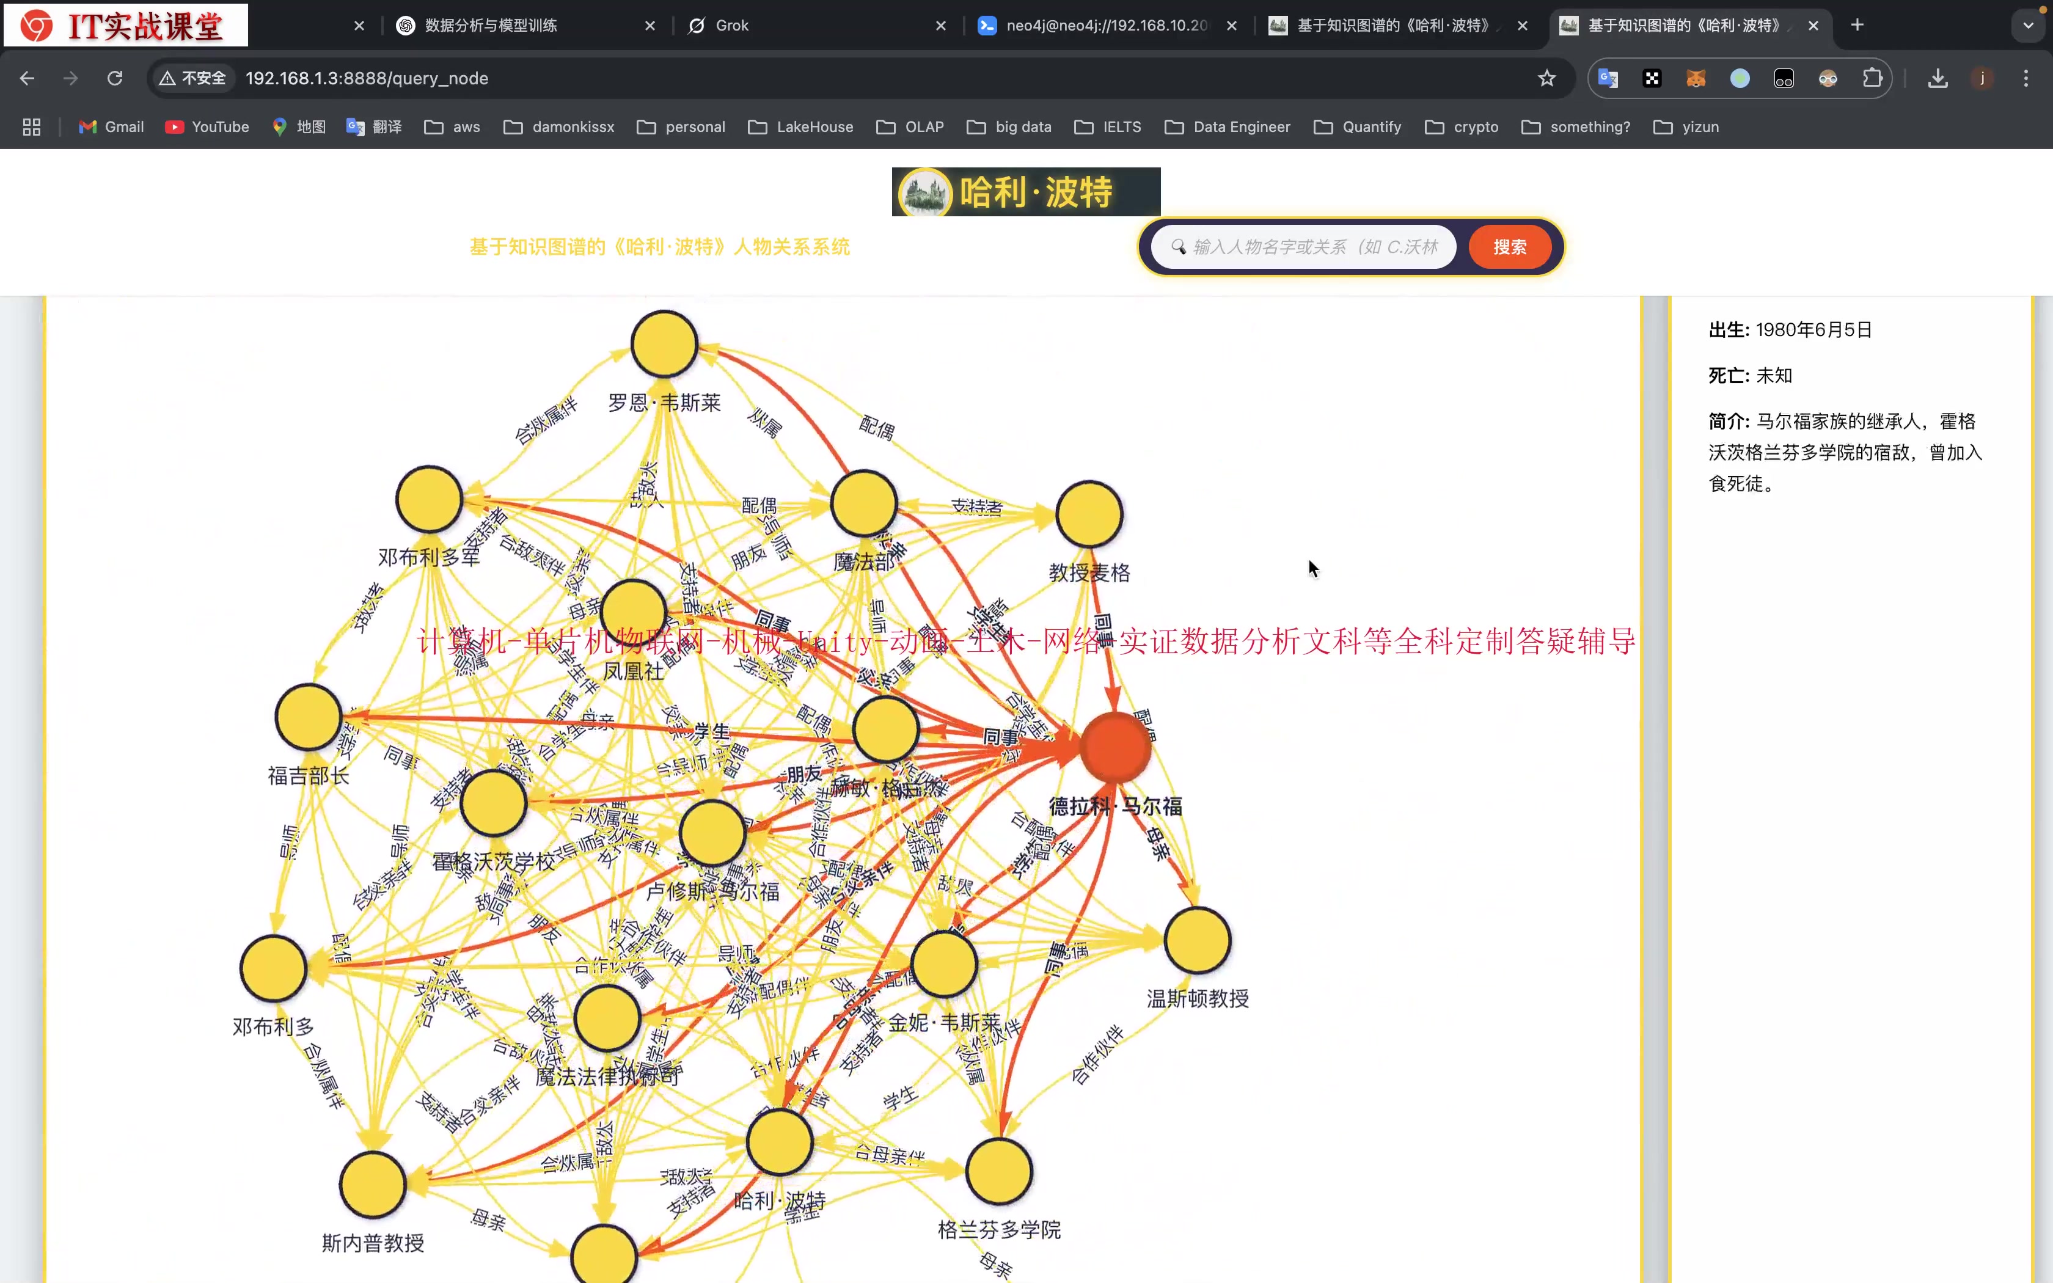Open the Google Translate extension icon
Viewport: 2053px width, 1283px height.
click(x=1608, y=78)
